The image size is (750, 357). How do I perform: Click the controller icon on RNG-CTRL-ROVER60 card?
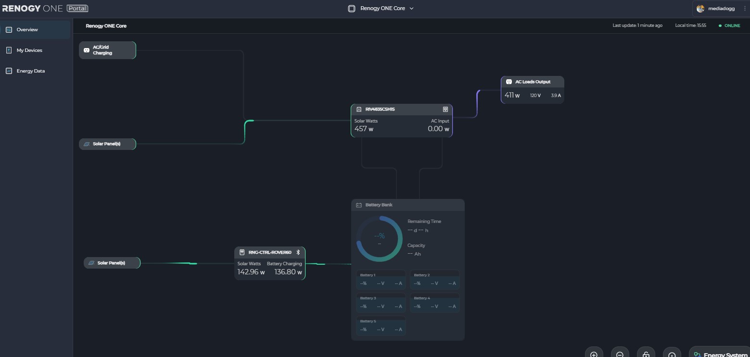242,252
